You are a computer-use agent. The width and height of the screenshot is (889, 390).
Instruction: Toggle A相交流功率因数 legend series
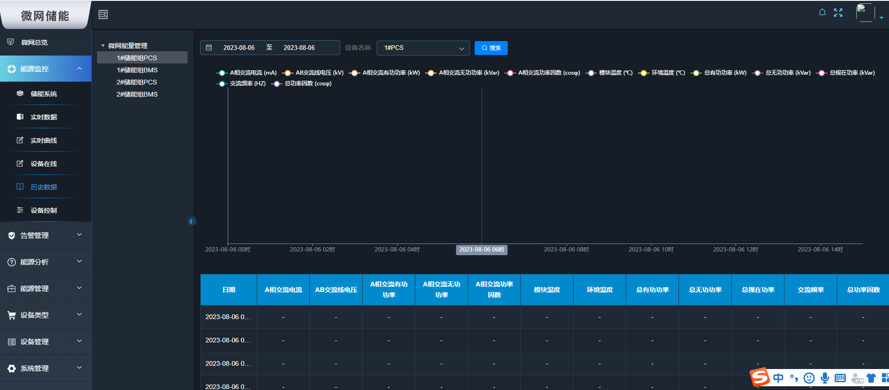[x=542, y=73]
